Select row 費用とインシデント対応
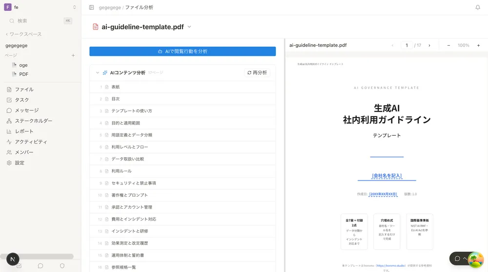Screen dimensions: 488x272 tap(183, 219)
